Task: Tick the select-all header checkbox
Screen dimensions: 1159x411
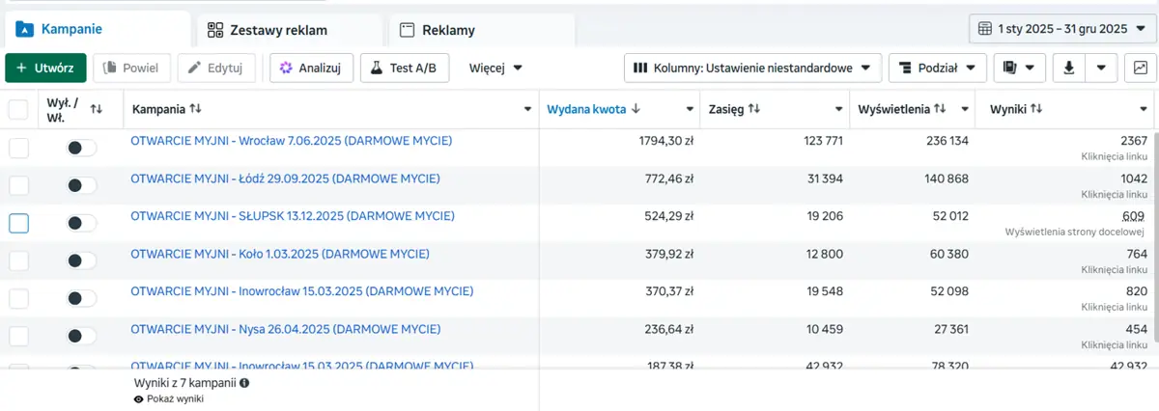Action: [18, 109]
